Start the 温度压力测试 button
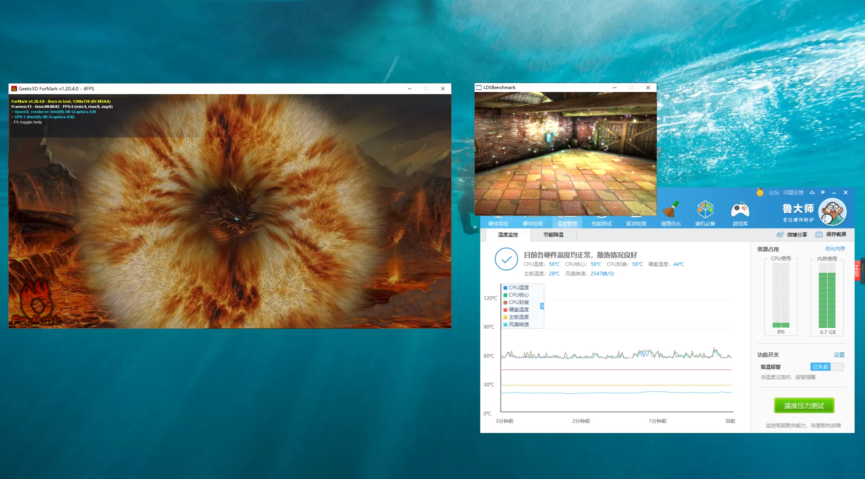 pos(804,406)
